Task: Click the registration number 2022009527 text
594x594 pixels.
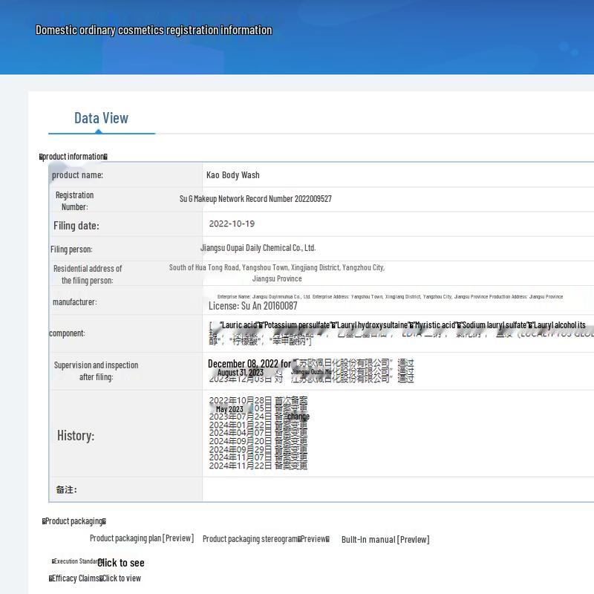Action: (x=255, y=199)
